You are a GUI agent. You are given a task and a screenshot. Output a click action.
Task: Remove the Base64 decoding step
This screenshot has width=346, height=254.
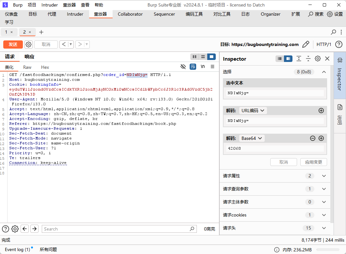point(313,138)
